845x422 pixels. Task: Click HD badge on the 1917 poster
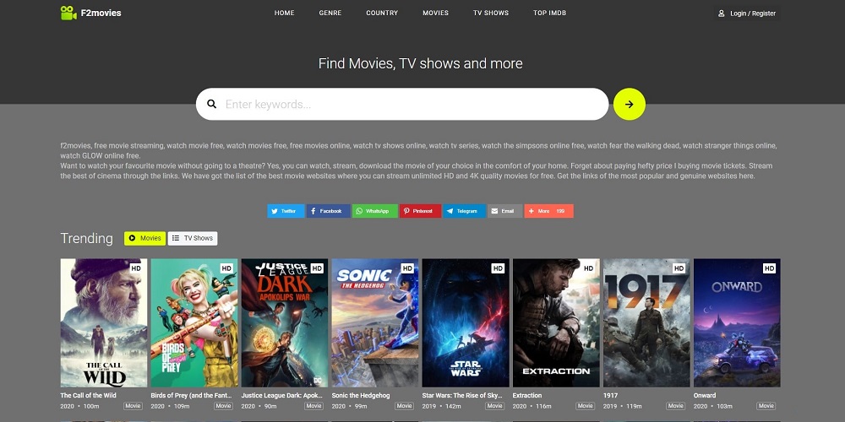coord(679,268)
